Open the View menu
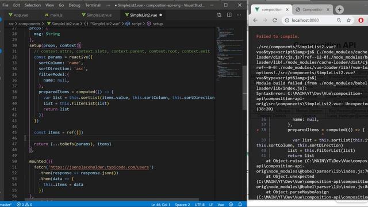This screenshot has height=207, width=368. pos(49,5)
